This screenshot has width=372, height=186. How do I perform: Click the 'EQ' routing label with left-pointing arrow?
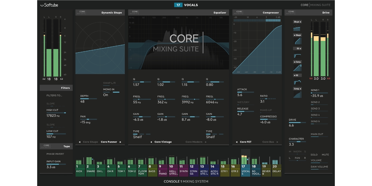tap(297, 75)
